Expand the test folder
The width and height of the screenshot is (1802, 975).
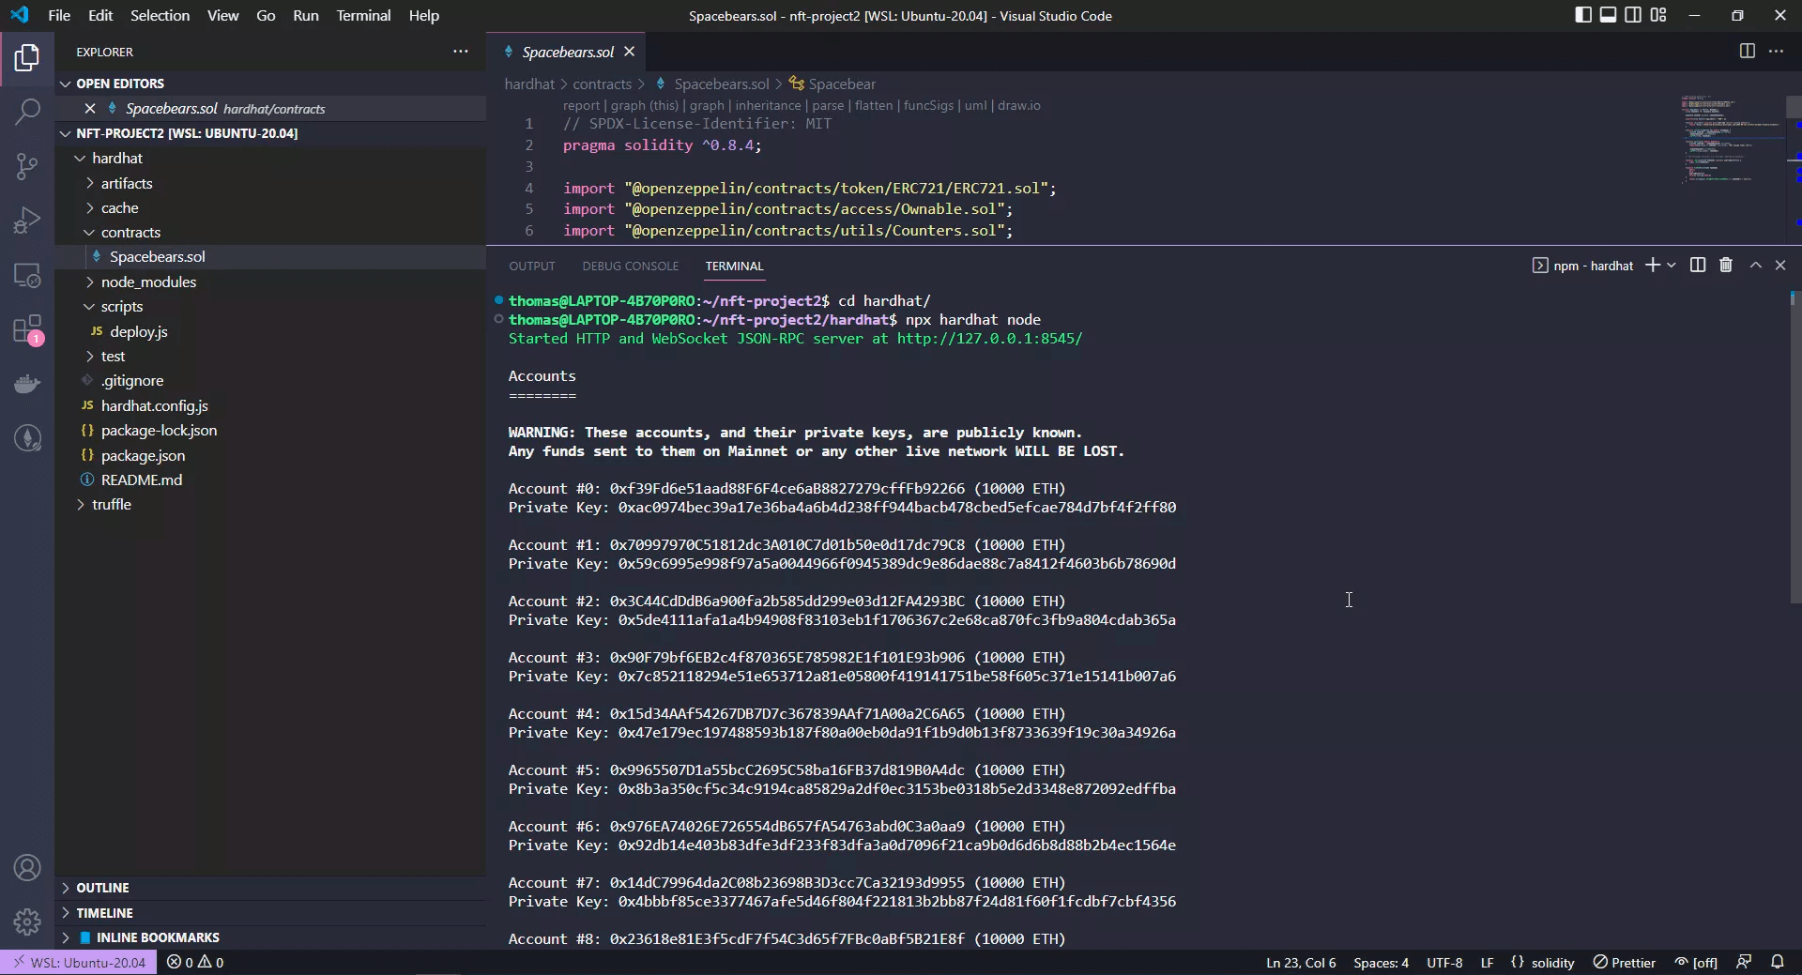[90, 356]
